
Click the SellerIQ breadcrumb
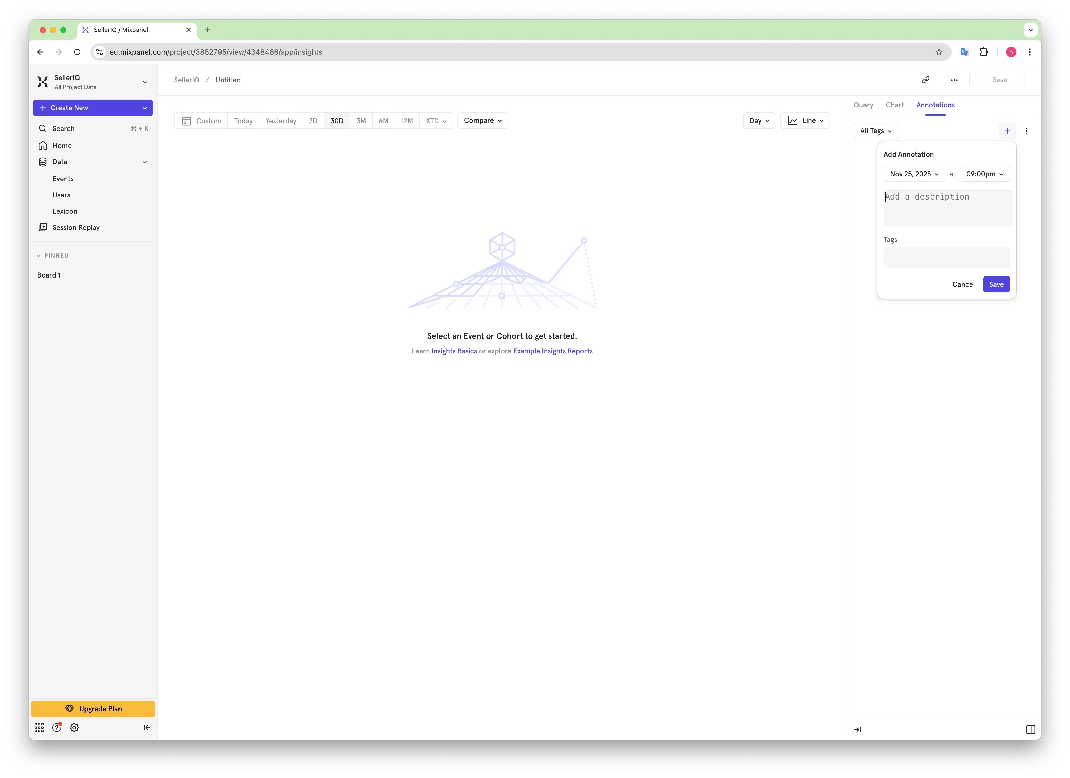(187, 80)
